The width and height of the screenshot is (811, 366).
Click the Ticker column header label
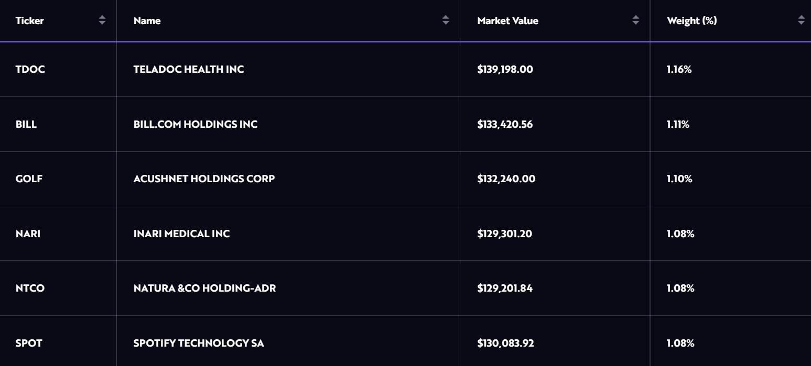[30, 21]
